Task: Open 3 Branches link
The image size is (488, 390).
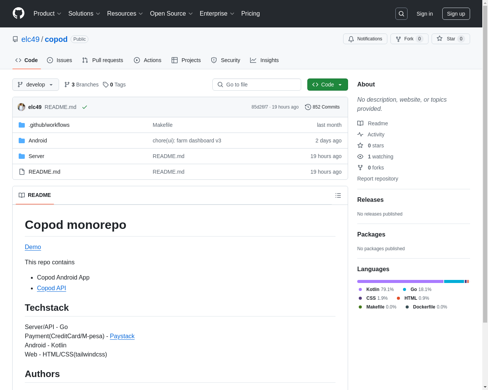Action: 82,85
